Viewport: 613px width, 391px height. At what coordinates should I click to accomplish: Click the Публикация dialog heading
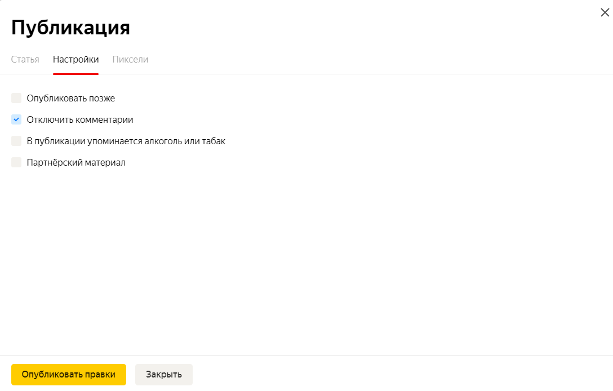[70, 28]
